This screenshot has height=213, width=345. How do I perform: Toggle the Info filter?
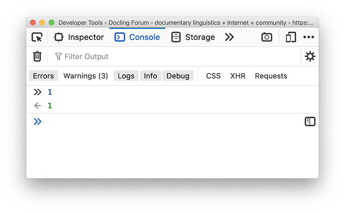tap(150, 76)
